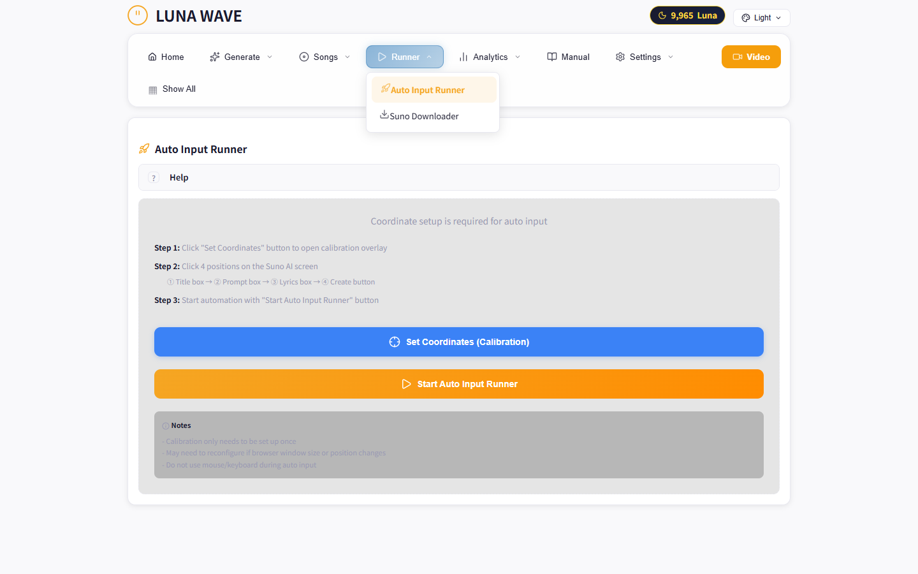The width and height of the screenshot is (918, 574).
Task: Open the Manual book icon
Action: pyautogui.click(x=551, y=57)
